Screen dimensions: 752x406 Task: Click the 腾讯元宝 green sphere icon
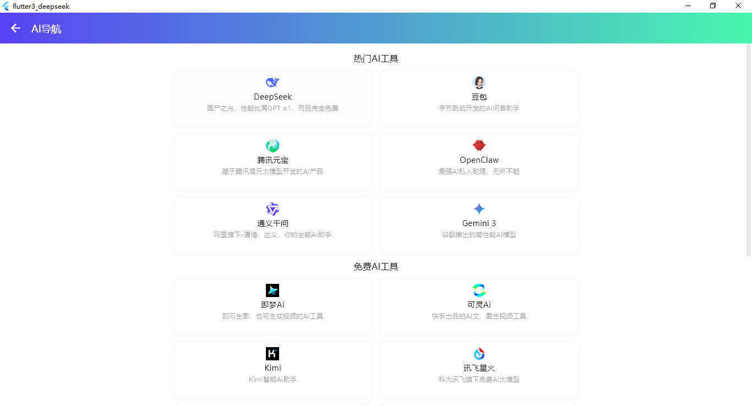tap(272, 145)
